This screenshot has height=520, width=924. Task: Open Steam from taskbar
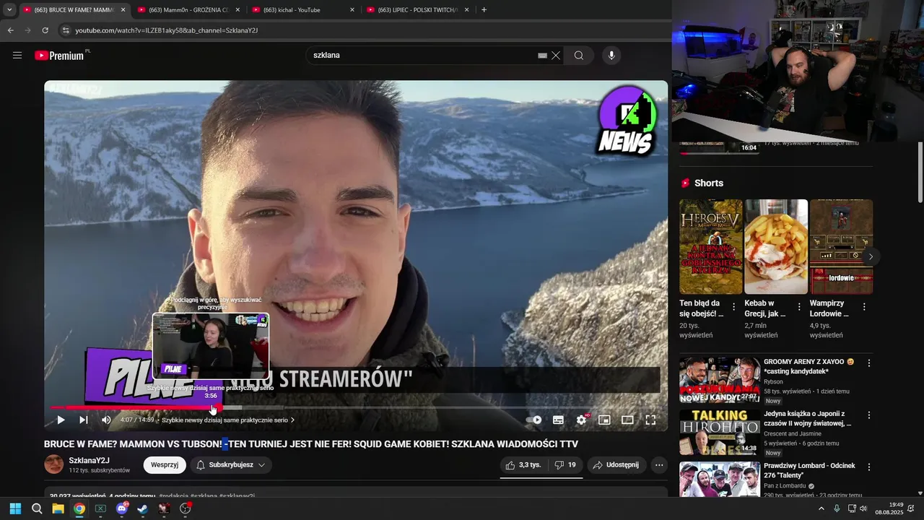click(143, 508)
